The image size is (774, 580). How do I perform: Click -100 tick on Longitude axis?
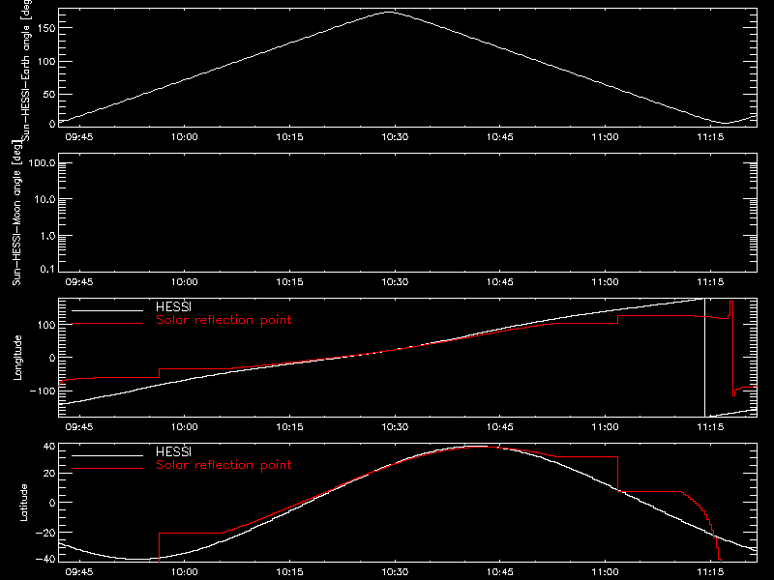(x=43, y=391)
